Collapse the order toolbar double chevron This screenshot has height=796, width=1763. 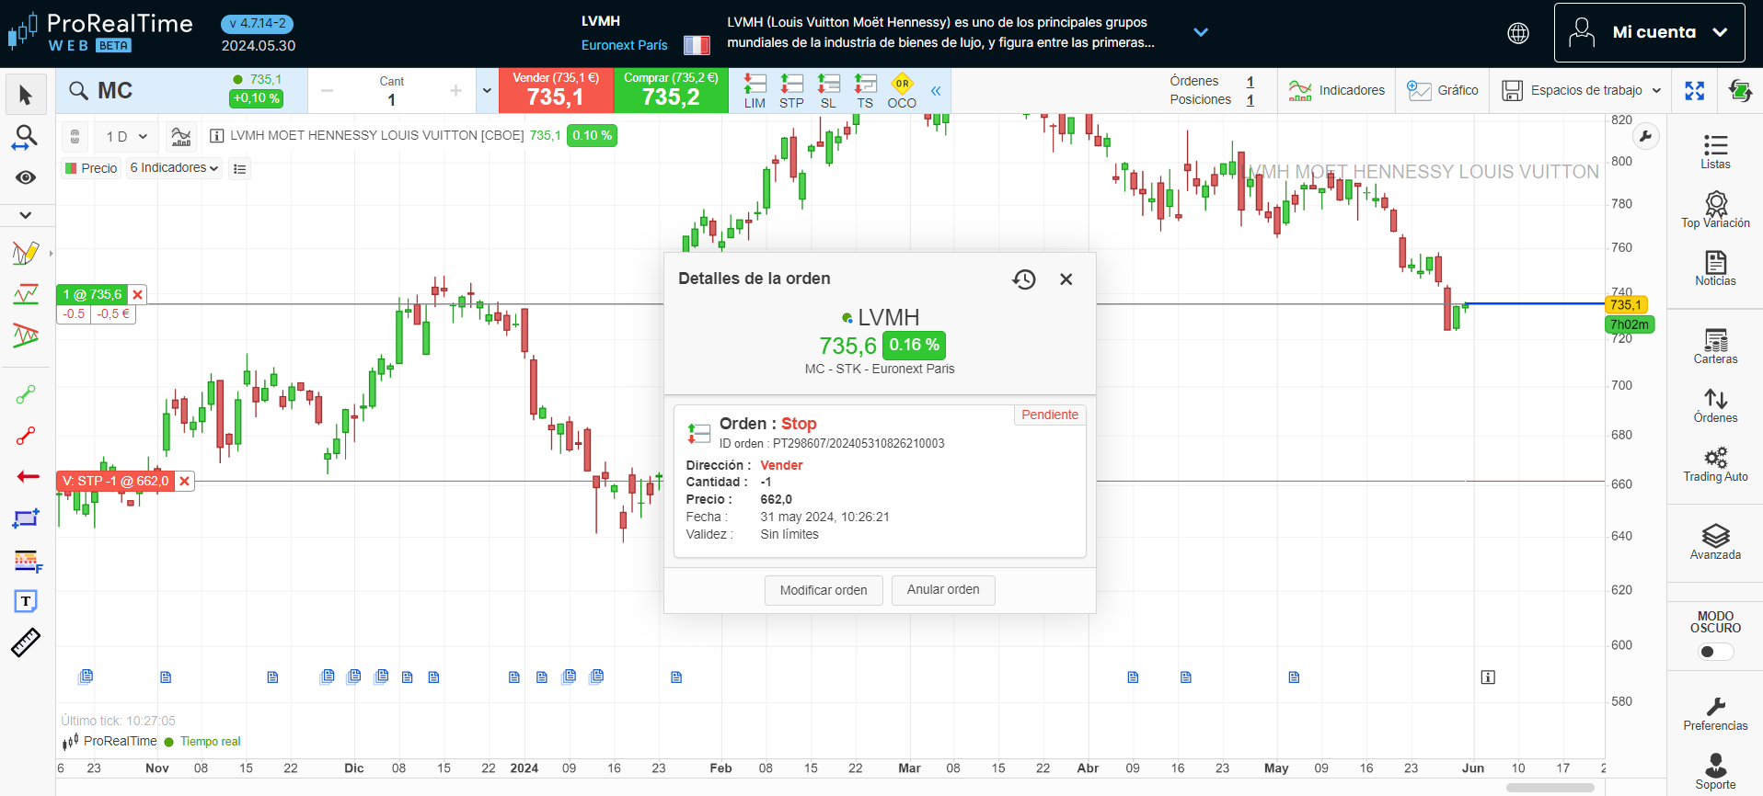tap(936, 90)
